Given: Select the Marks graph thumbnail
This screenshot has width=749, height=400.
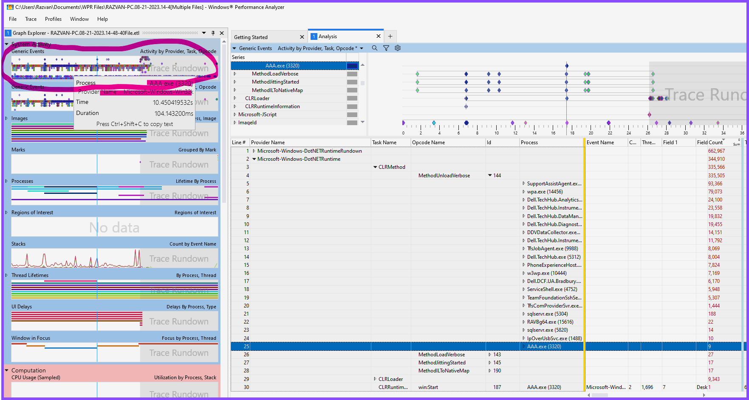Looking at the screenshot, I should click(x=115, y=164).
